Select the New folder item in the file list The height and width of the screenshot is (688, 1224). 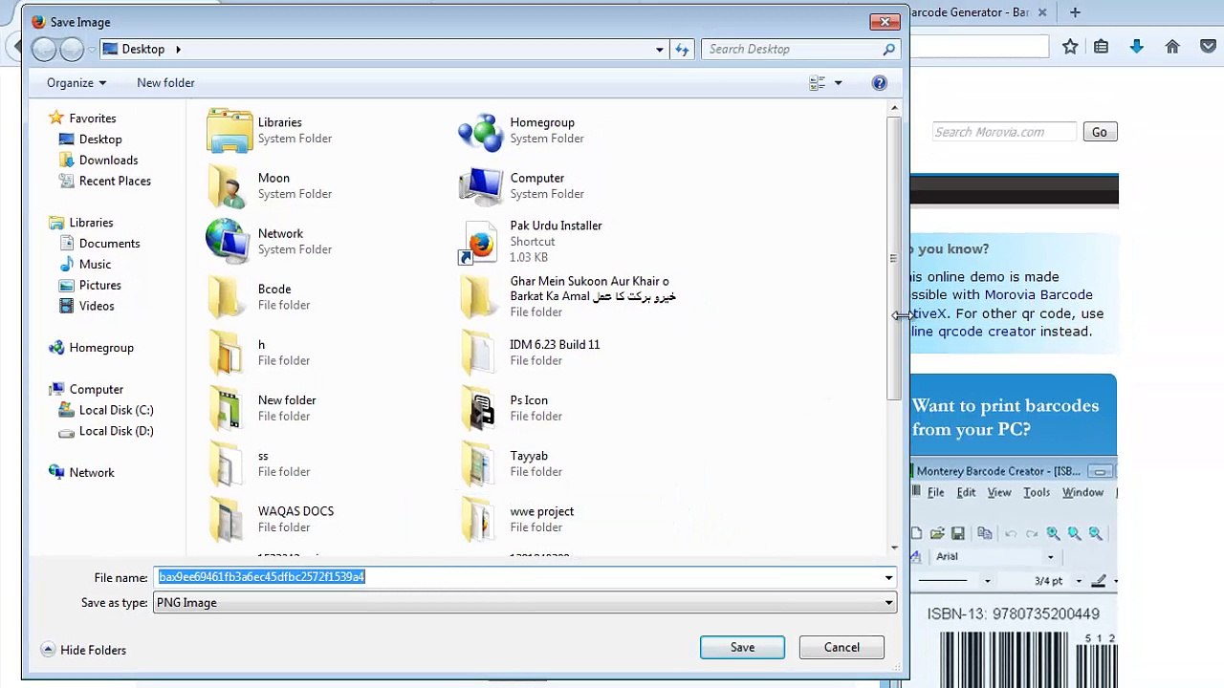pos(261,408)
